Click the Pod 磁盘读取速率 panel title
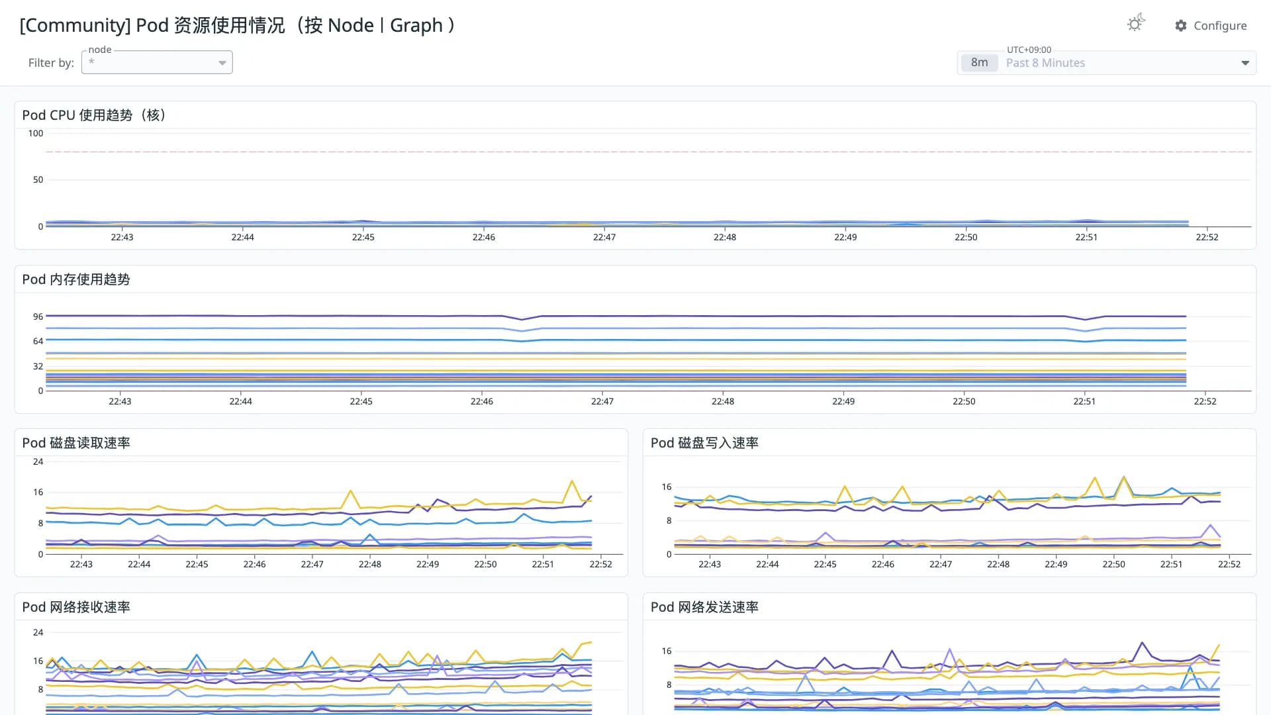 pyautogui.click(x=76, y=443)
